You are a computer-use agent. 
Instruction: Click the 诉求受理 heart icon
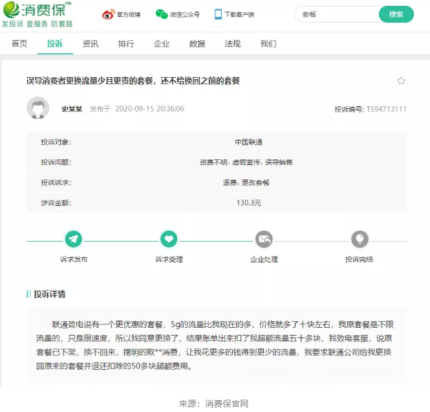tap(169, 239)
